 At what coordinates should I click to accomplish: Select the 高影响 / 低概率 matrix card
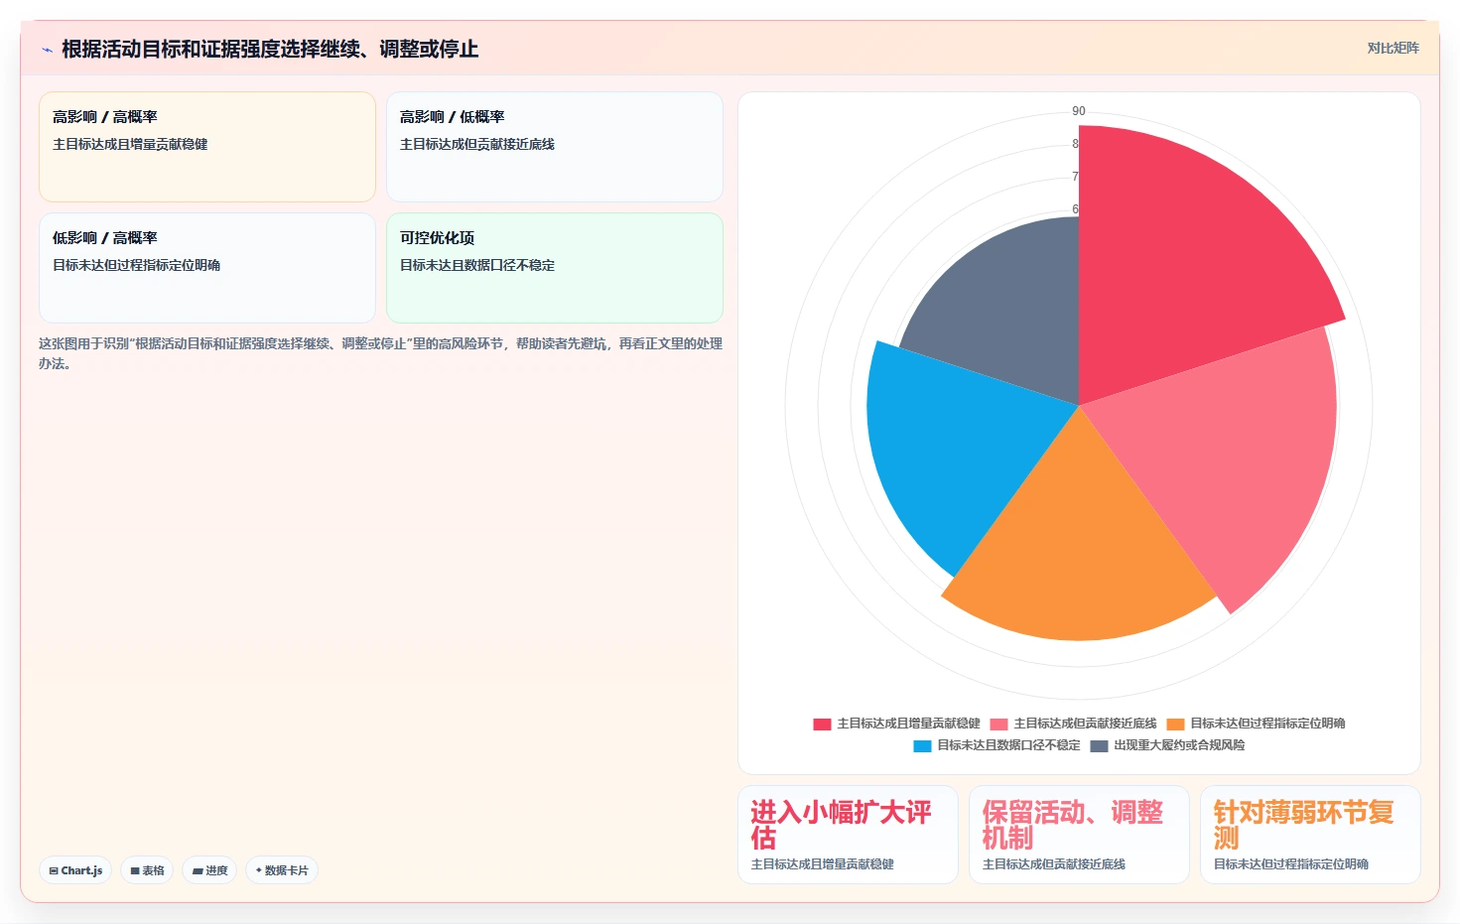click(x=554, y=147)
